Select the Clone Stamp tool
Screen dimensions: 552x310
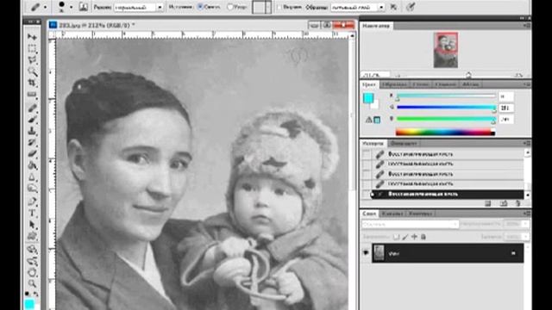(32, 131)
